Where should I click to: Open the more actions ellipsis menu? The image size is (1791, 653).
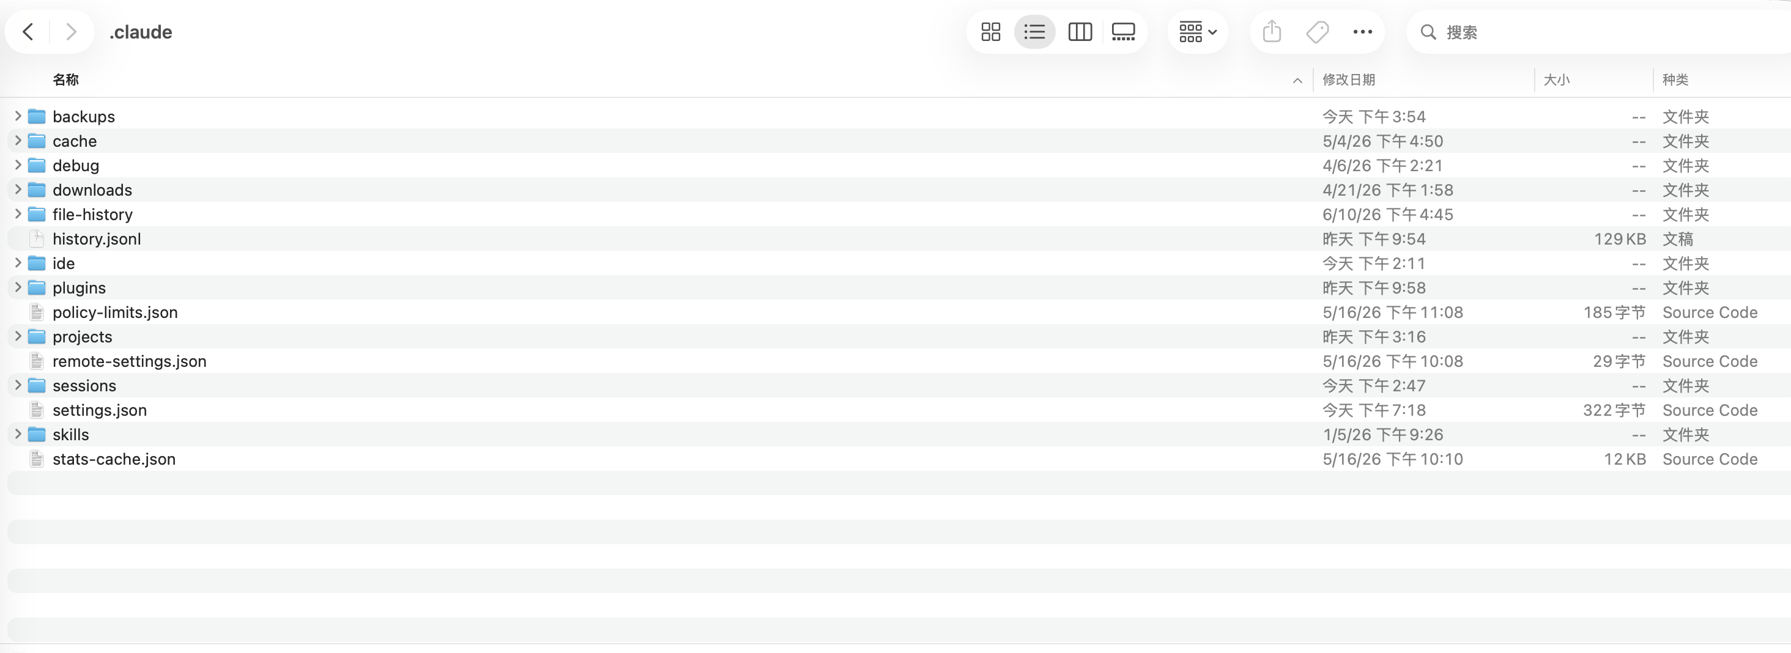[x=1362, y=32]
